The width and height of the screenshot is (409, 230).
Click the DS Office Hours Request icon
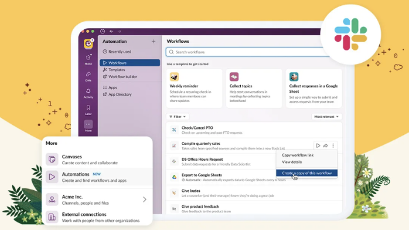[x=174, y=161]
